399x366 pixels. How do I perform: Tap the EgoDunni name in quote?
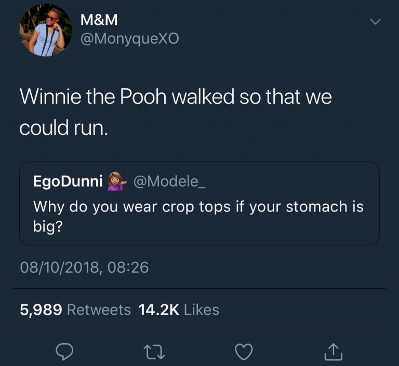coord(68,181)
